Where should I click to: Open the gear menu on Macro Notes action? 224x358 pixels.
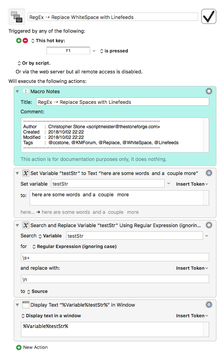pos(208,91)
